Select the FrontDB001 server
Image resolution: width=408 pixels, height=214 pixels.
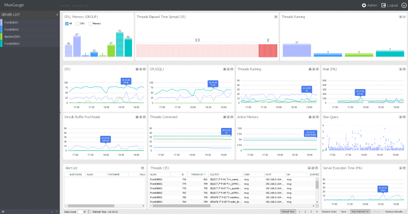pos(30,23)
